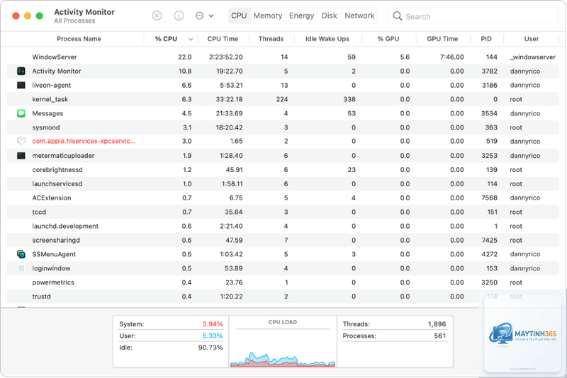
Task: Click the inspect process info icon
Action: (x=179, y=16)
